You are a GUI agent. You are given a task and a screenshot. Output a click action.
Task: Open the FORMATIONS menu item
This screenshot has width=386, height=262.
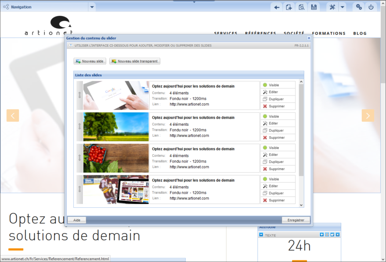point(329,33)
